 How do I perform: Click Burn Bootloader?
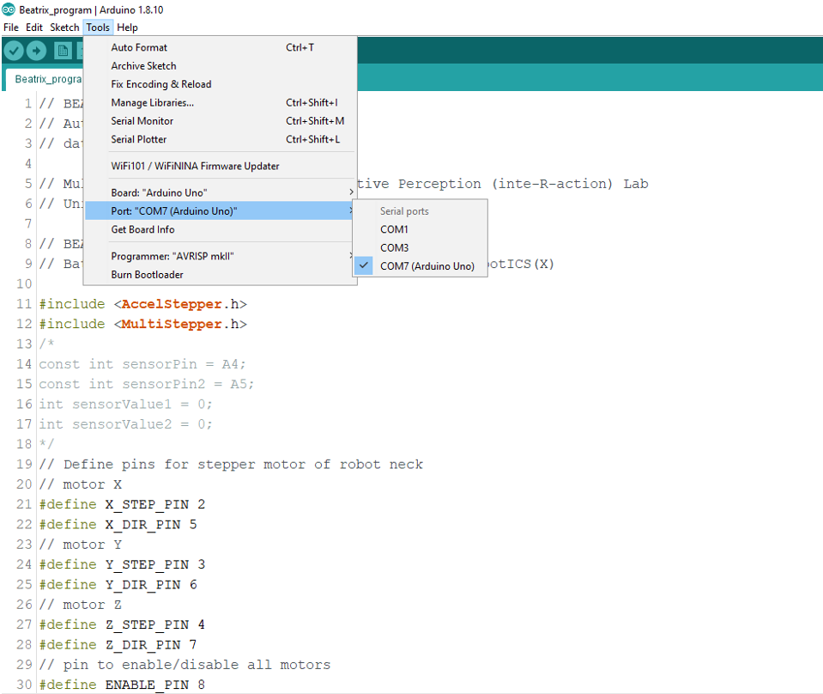coord(147,275)
